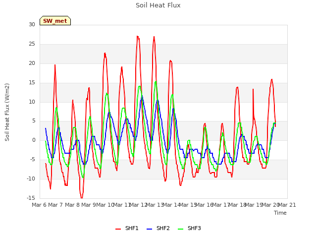Click the 25 y-axis tick label
This screenshot has height=238, width=317.
point(32,44)
